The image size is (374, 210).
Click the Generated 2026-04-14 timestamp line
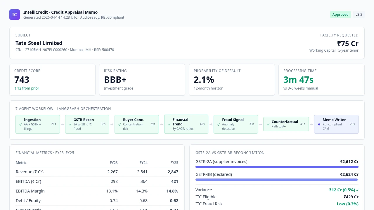[x=74, y=17]
